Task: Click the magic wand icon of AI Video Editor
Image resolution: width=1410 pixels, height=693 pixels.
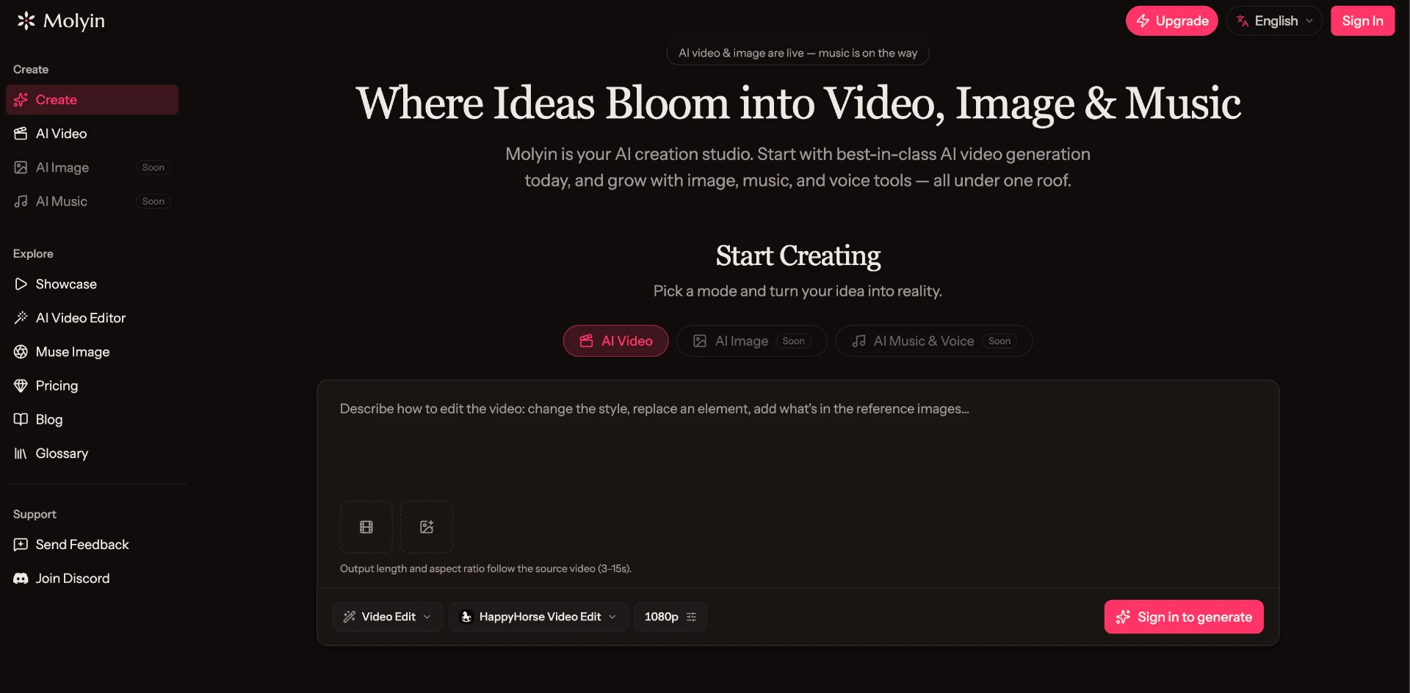Action: tap(21, 318)
